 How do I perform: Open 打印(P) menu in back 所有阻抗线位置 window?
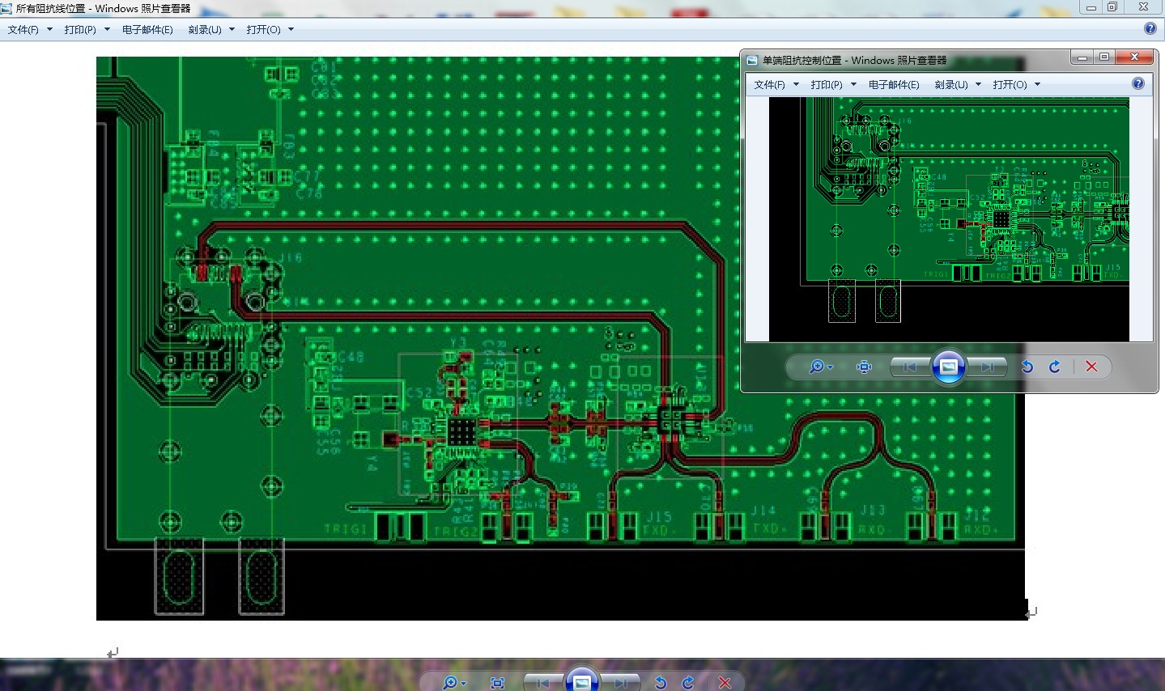click(x=87, y=30)
